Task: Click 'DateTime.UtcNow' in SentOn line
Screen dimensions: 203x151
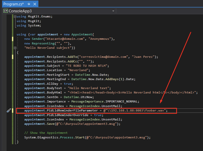Action: click(x=78, y=97)
